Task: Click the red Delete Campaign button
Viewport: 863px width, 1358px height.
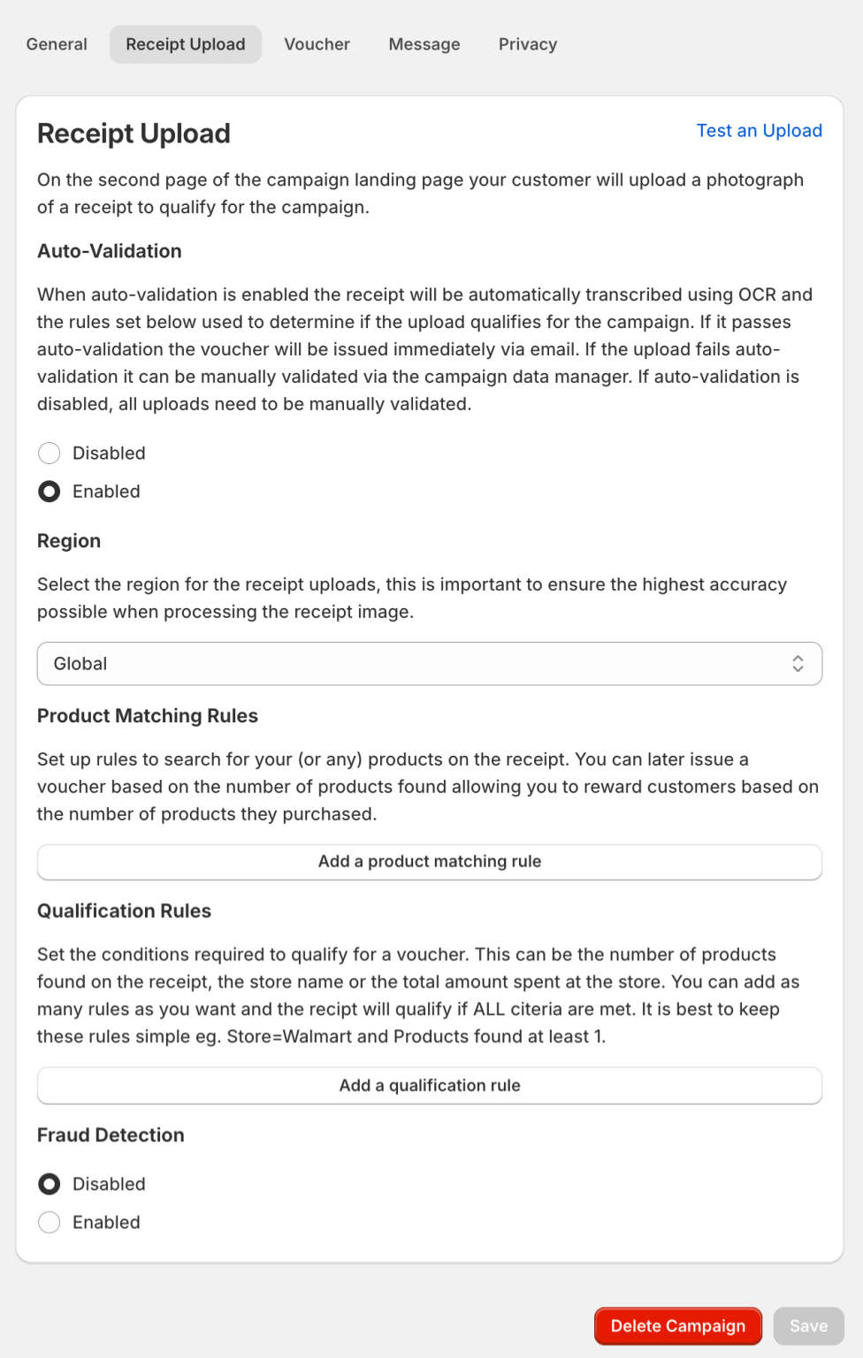Action: [x=678, y=1326]
